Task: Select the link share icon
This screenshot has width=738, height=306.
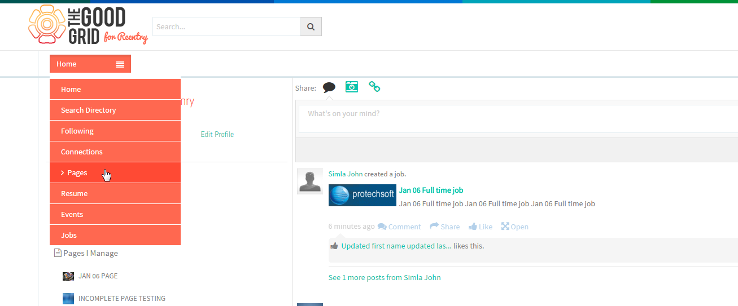Action: coord(374,87)
